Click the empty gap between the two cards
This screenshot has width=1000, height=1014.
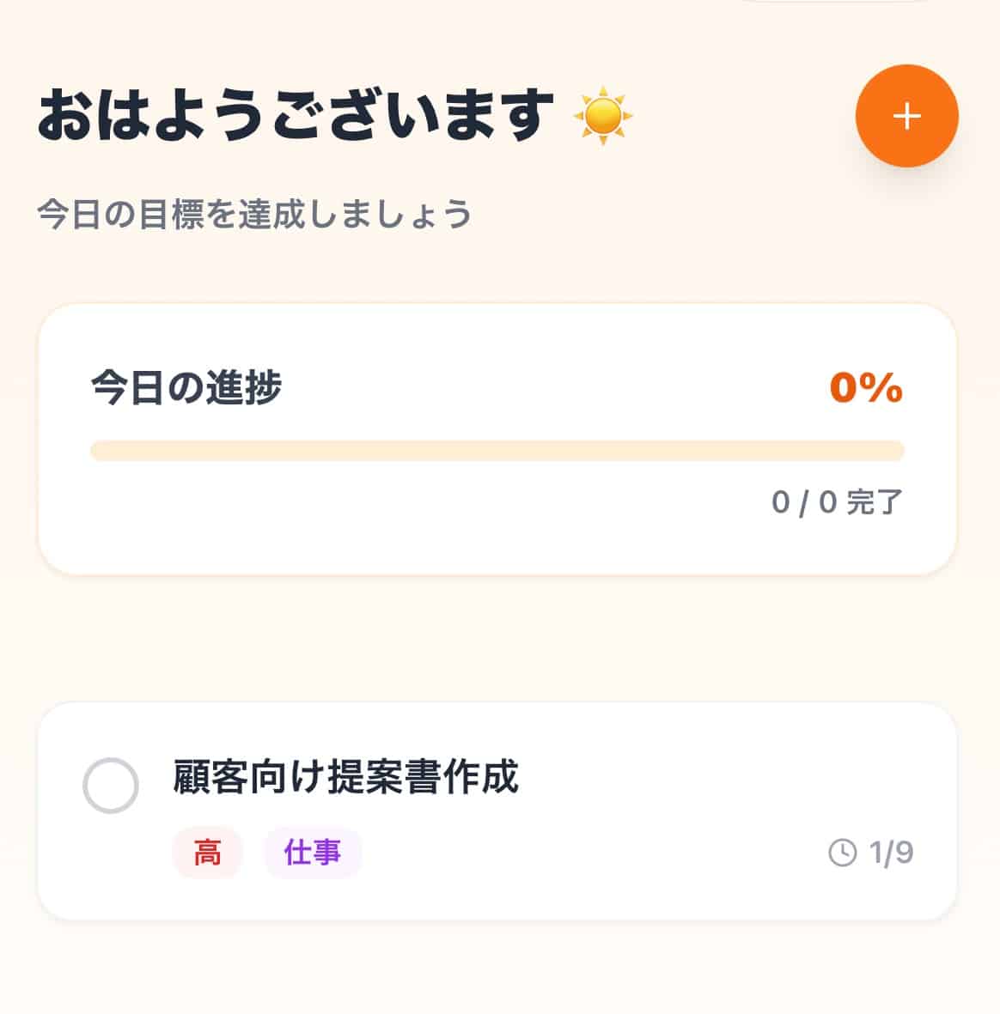coord(497,637)
